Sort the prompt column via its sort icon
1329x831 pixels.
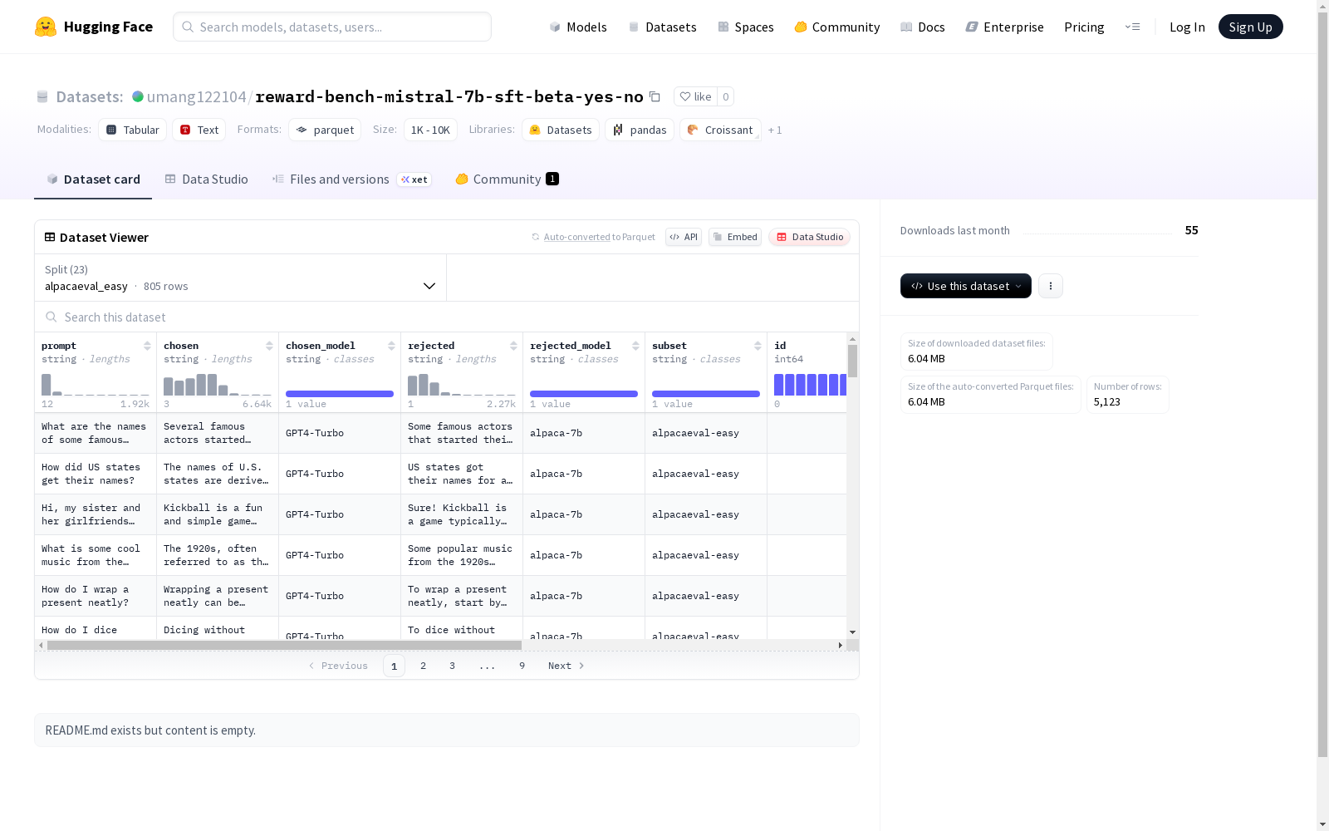(147, 346)
